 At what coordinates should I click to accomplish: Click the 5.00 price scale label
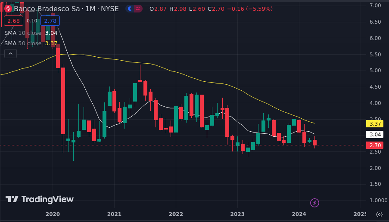point(375,71)
